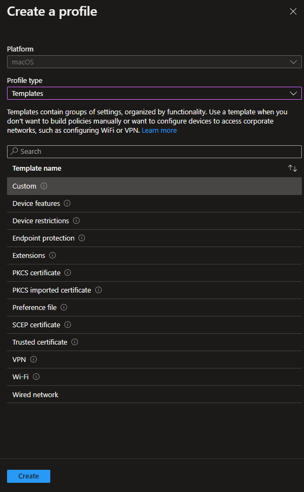Show info tooltip for Extensions
Viewport: 304px width, 492px height.
click(52, 255)
